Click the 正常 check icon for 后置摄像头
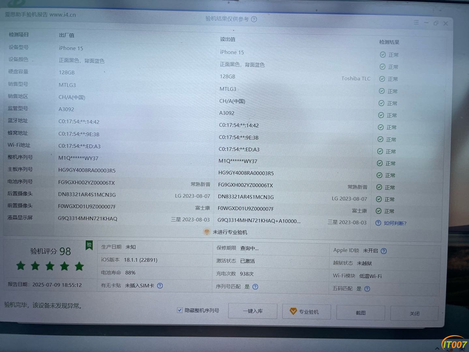This screenshot has width=469, height=352. [379, 199]
